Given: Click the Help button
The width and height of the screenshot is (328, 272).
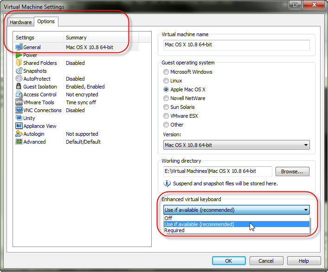Looking at the screenshot, I should [304, 261].
